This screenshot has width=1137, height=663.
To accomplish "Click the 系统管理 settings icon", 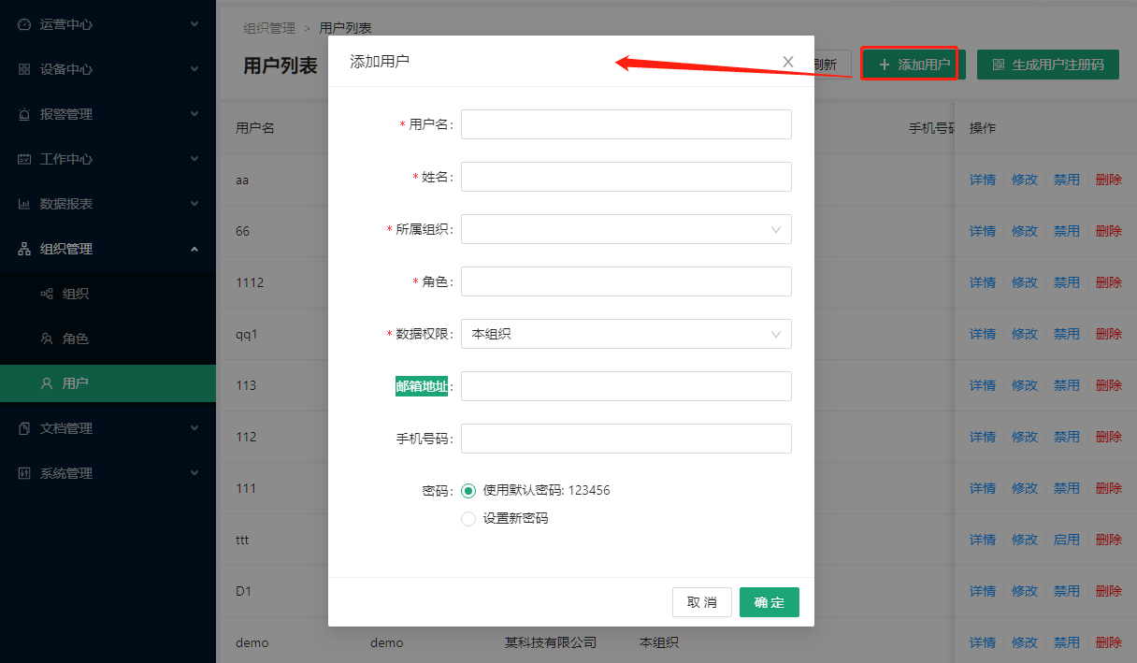I will click(24, 473).
